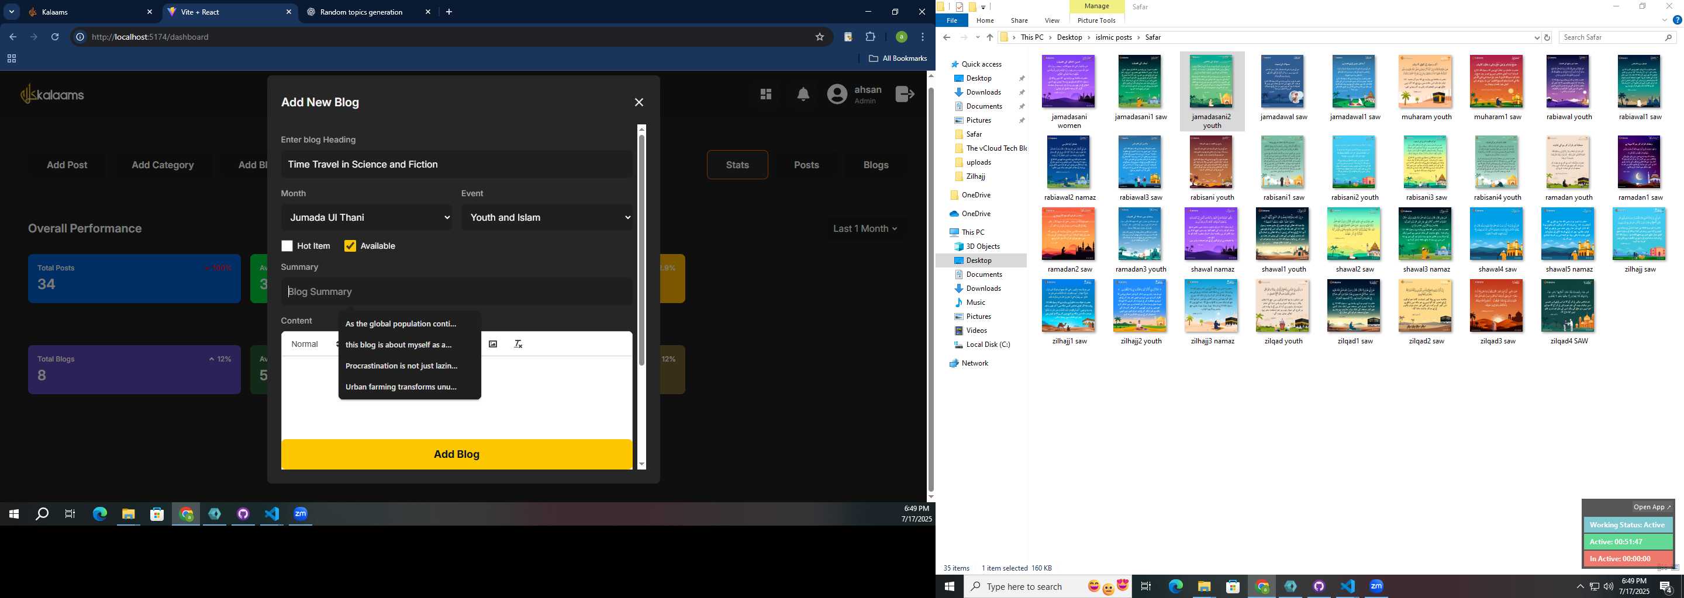
Task: Show hidden system tray icons
Action: pyautogui.click(x=1580, y=586)
